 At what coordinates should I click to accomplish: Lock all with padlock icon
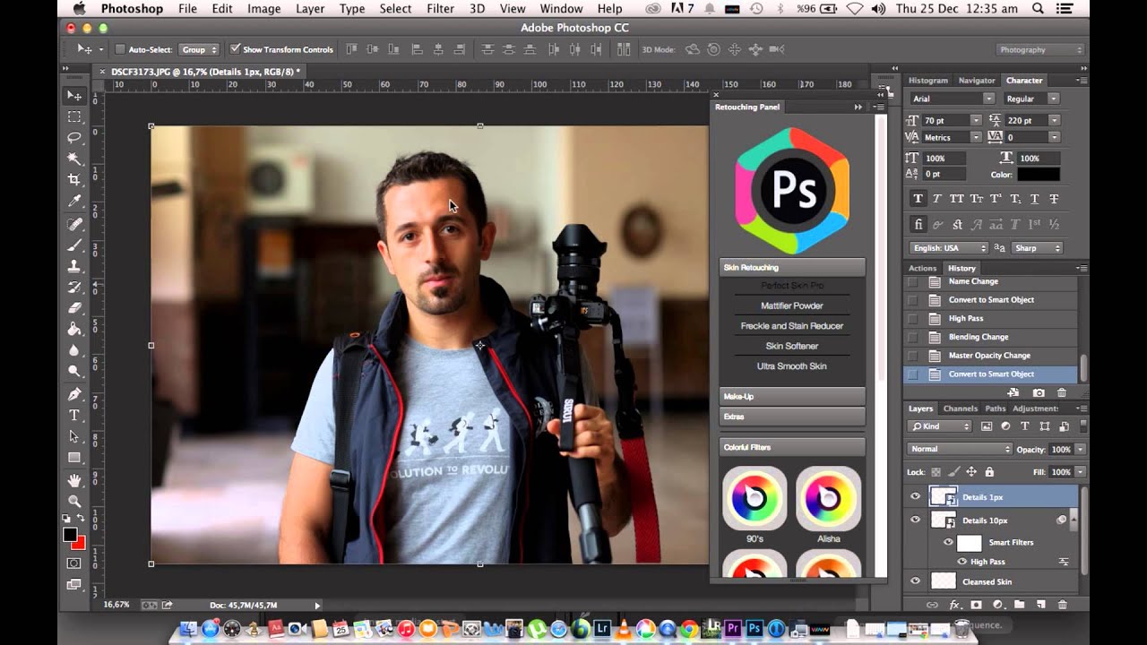tap(989, 472)
